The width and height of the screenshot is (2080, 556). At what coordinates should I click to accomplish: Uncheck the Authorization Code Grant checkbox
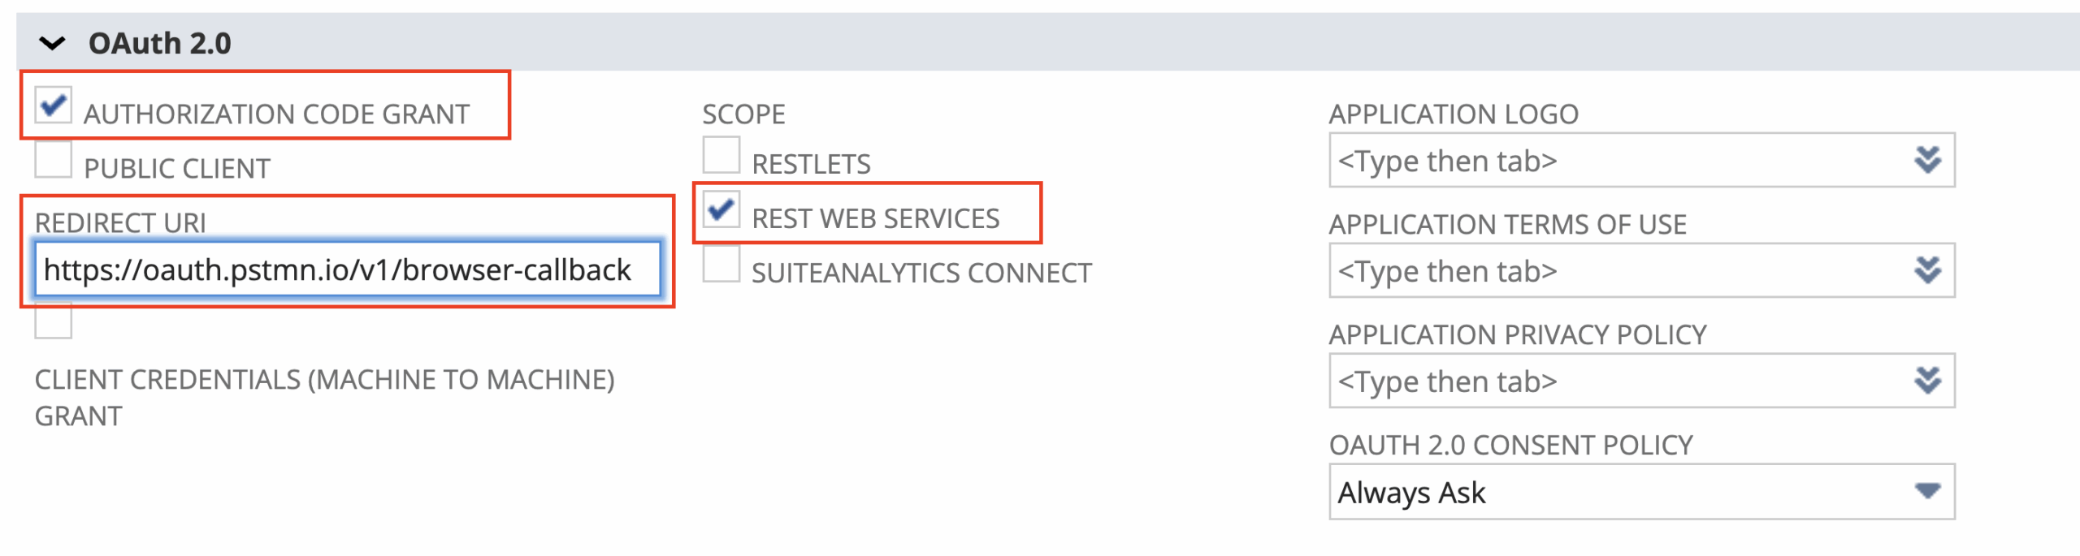(54, 106)
